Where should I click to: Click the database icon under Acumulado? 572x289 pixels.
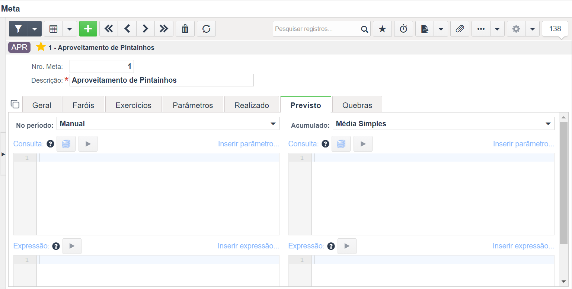(341, 144)
